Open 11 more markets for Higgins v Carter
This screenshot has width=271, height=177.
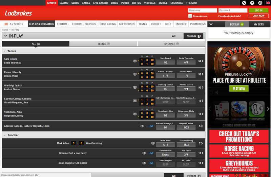pos(201,163)
